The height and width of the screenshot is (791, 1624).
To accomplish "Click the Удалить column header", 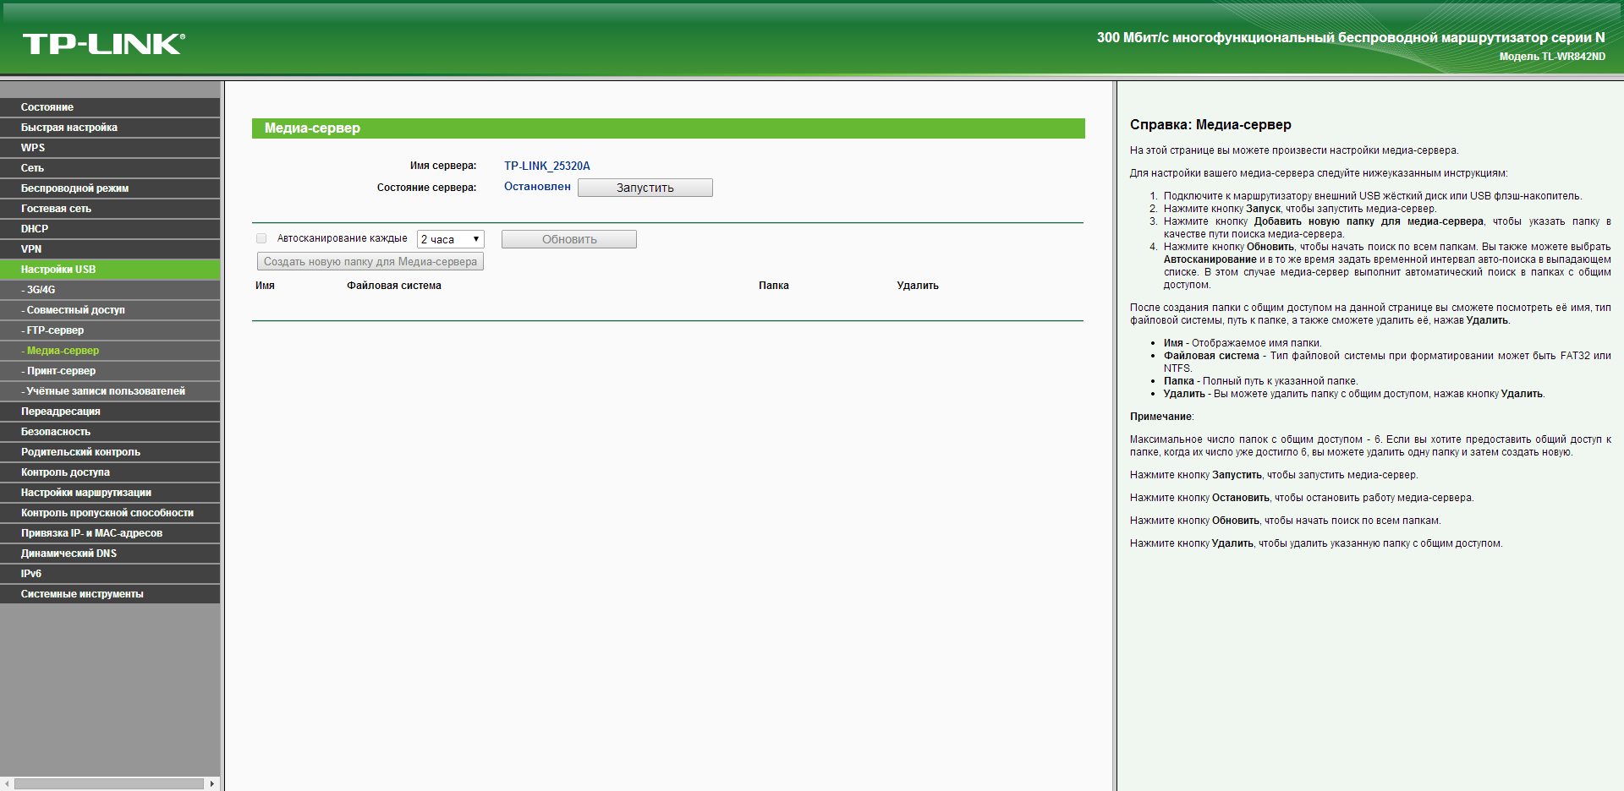I will coord(918,286).
